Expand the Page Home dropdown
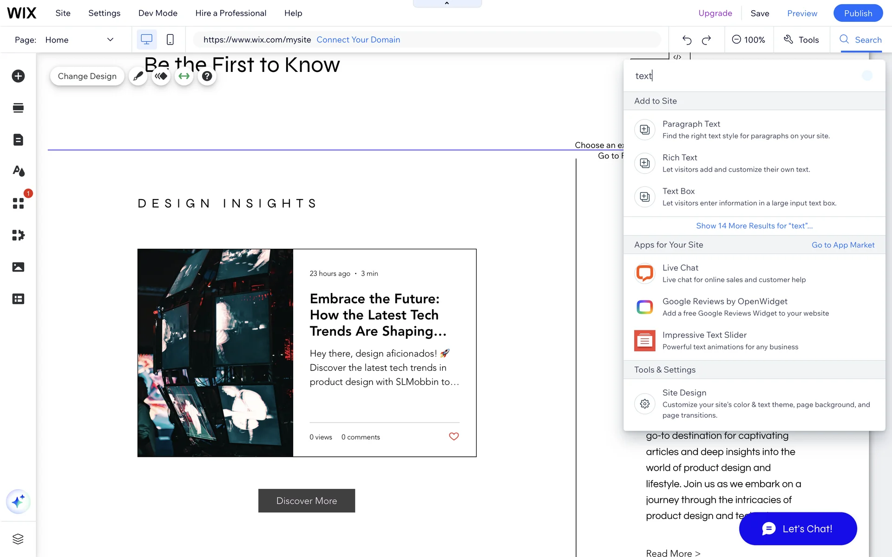 (110, 40)
